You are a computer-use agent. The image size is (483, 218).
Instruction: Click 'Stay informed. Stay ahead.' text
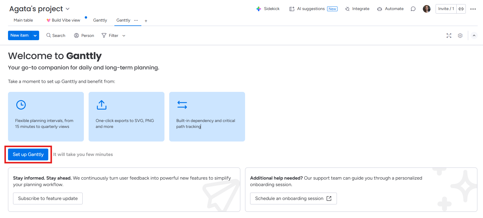(x=42, y=178)
